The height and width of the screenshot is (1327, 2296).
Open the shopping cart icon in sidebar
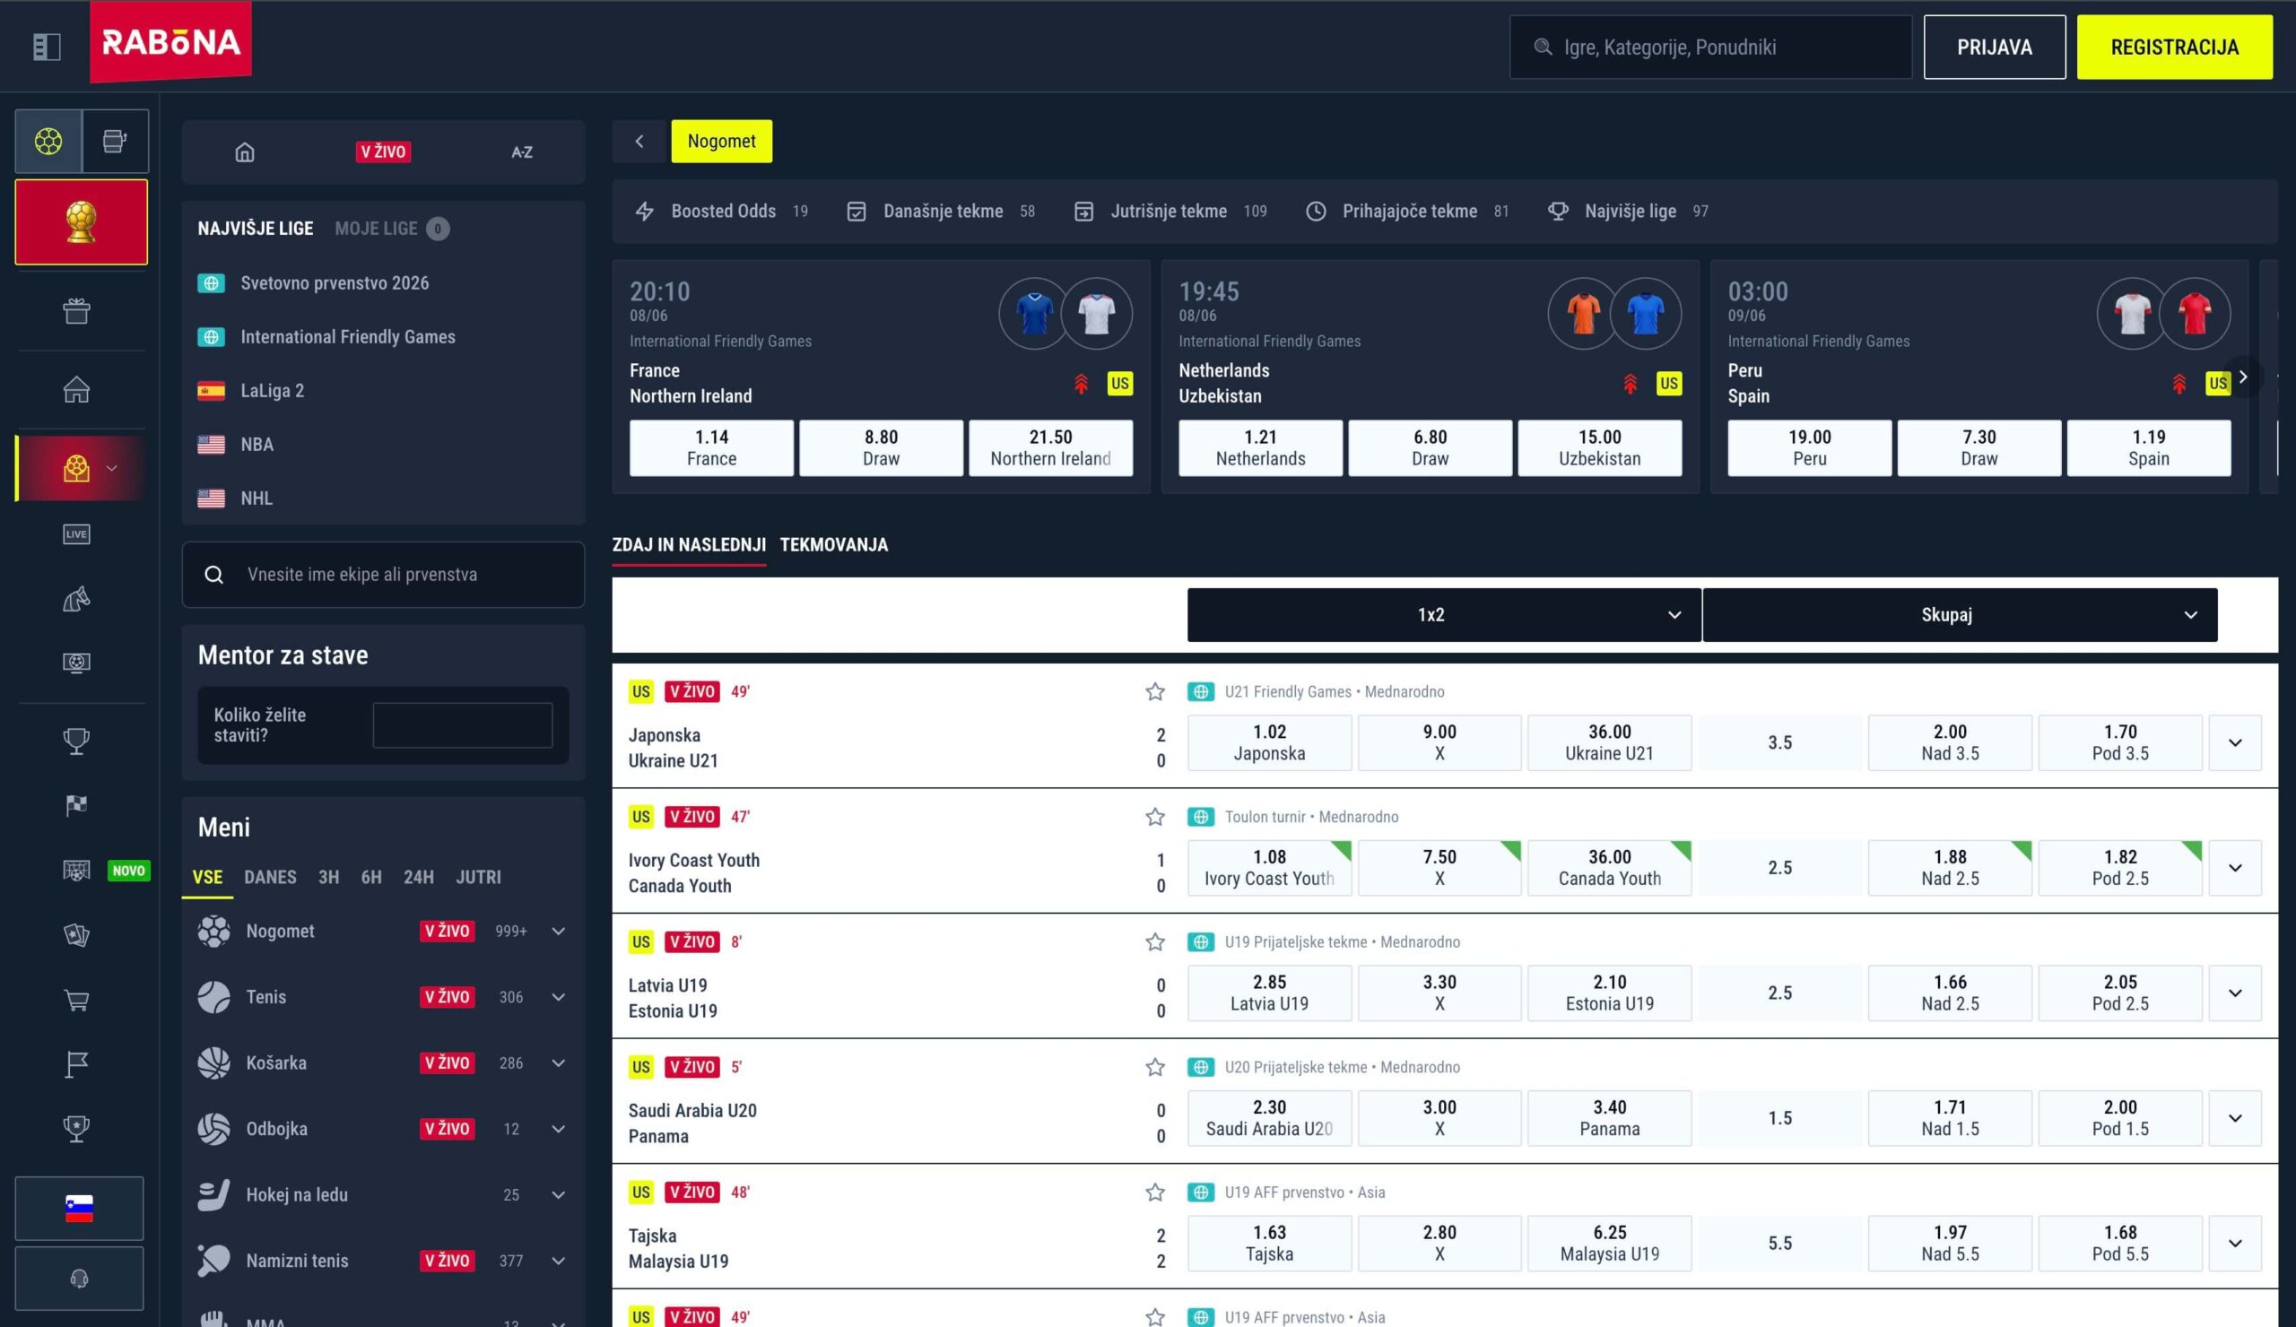click(x=76, y=1000)
